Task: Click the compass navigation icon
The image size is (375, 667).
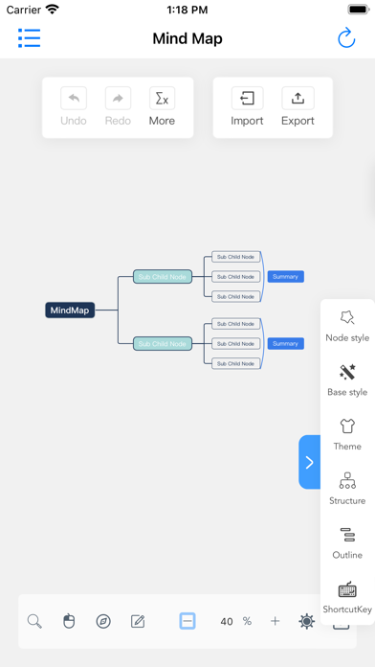Action: coord(103,622)
